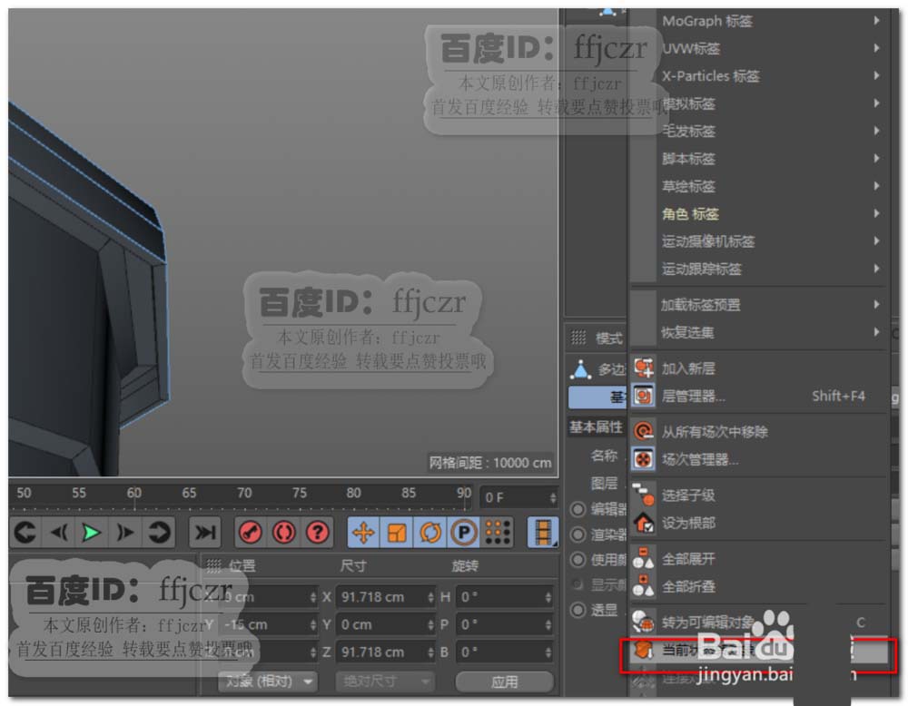This screenshot has height=706, width=908.
Task: Open the 对象 (相对) dropdown
Action: [268, 681]
